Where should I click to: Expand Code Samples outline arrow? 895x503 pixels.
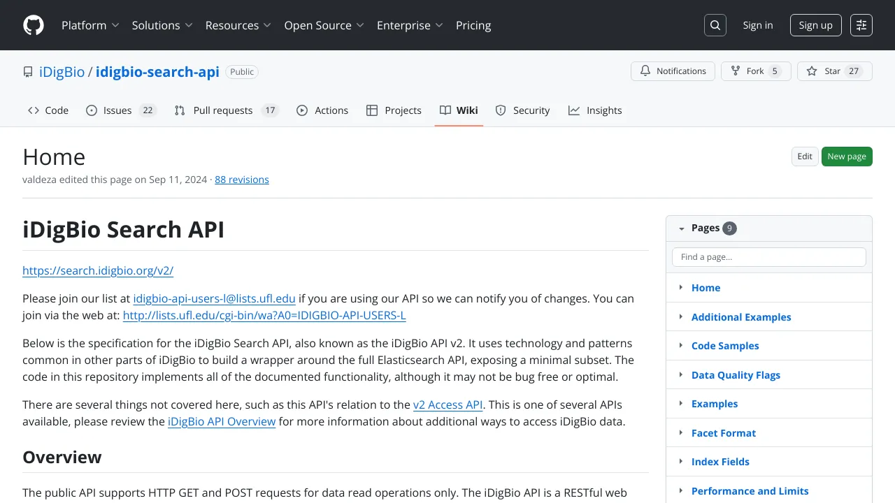[x=681, y=345]
